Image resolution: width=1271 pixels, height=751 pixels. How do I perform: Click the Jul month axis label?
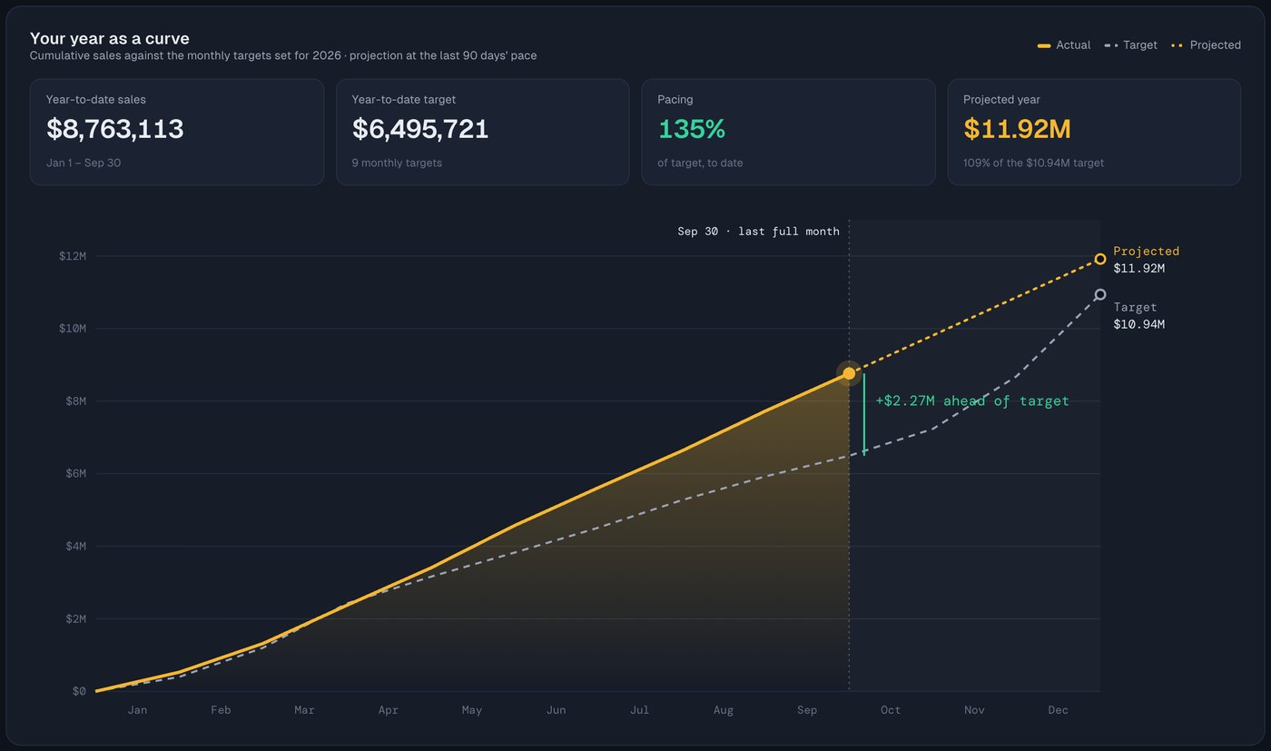(x=639, y=710)
